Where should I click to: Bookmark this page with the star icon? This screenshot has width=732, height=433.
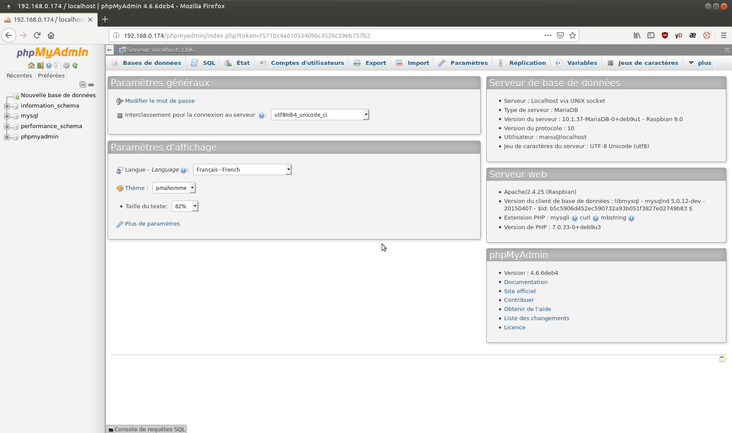click(573, 36)
